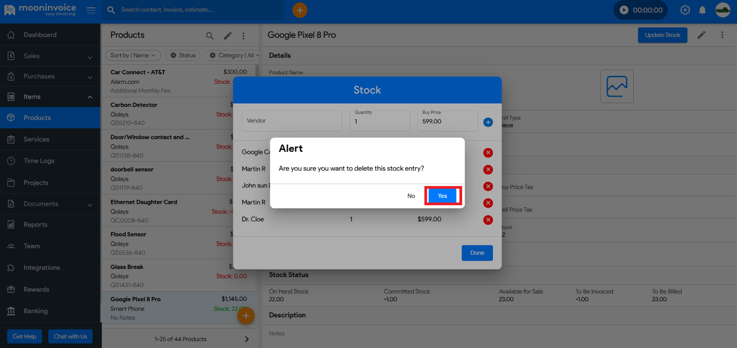Click the orange add-product floating button
This screenshot has height=348, width=737.
246,316
